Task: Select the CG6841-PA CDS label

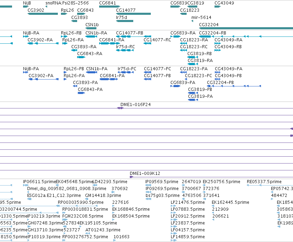Action: 112,76
